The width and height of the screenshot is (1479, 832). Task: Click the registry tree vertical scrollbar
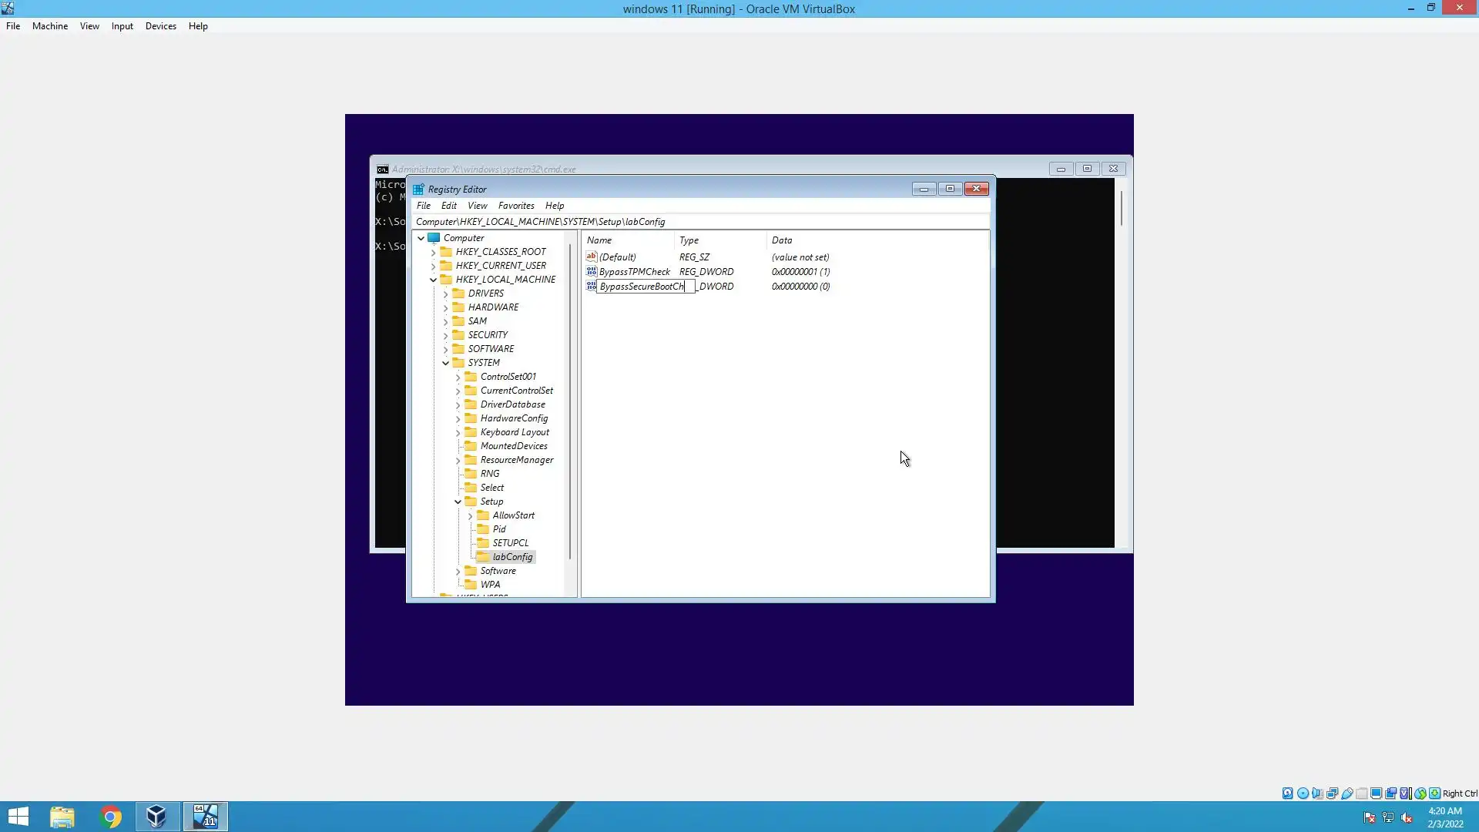click(x=570, y=401)
